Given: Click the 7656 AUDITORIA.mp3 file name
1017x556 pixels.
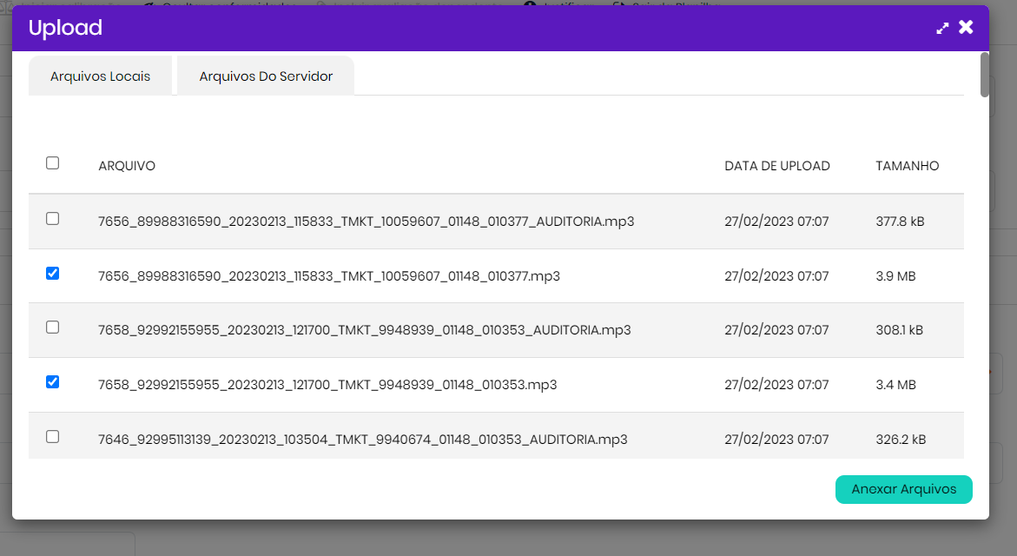Looking at the screenshot, I should (x=366, y=222).
